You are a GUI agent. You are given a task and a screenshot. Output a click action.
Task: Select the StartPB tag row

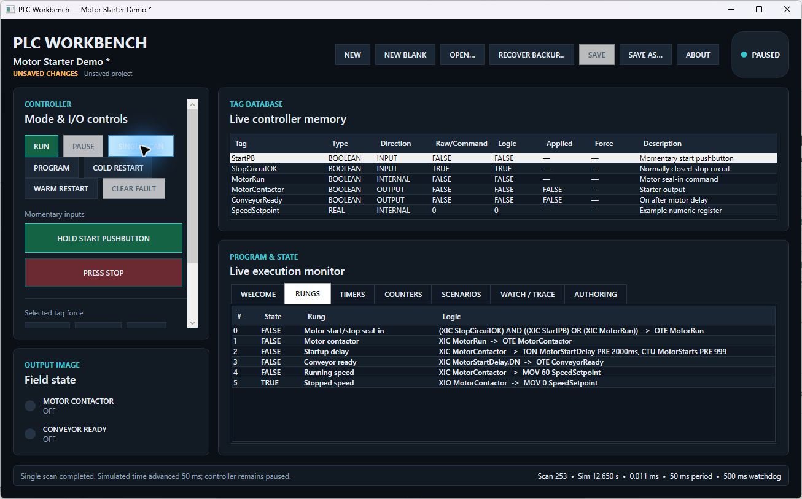[x=504, y=158]
